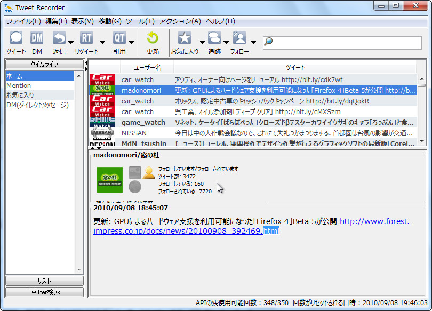The width and height of the screenshot is (432, 311).
Task: Open the madonomori avatar thumbnail
Action: 109,180
